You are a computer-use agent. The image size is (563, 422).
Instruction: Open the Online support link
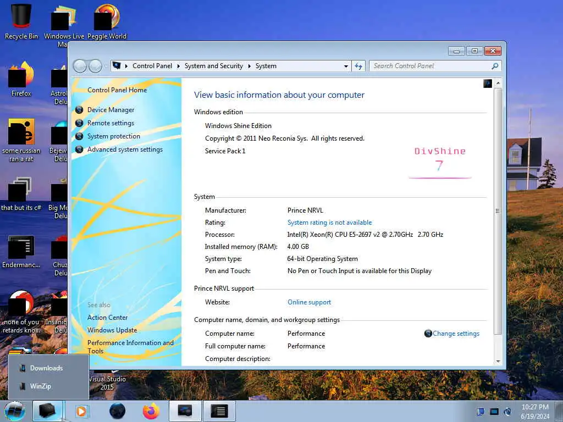(x=309, y=302)
